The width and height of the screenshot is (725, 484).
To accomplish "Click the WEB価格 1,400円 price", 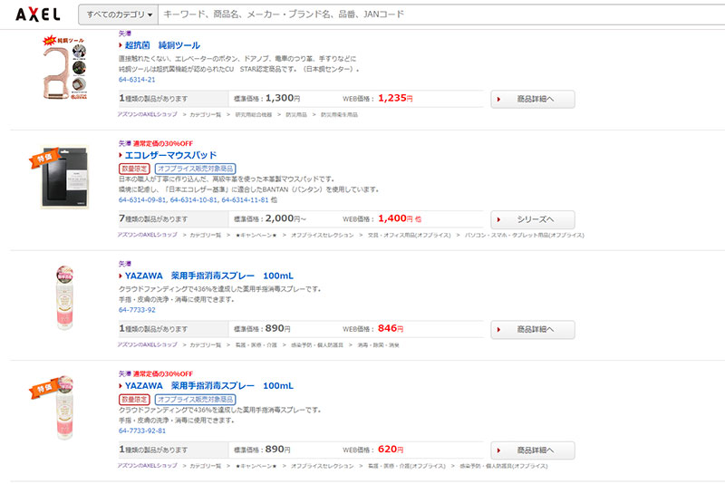I will pos(396,218).
